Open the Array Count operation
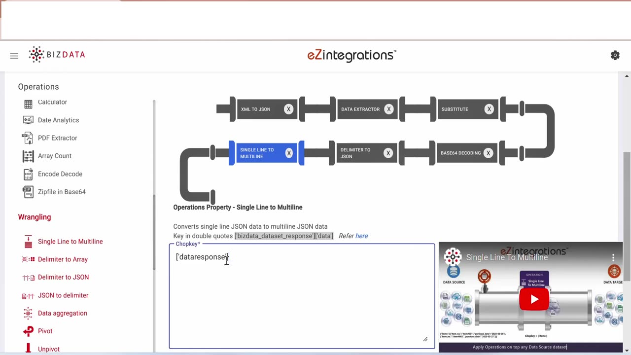Viewport: 631px width, 355px height. 55,156
